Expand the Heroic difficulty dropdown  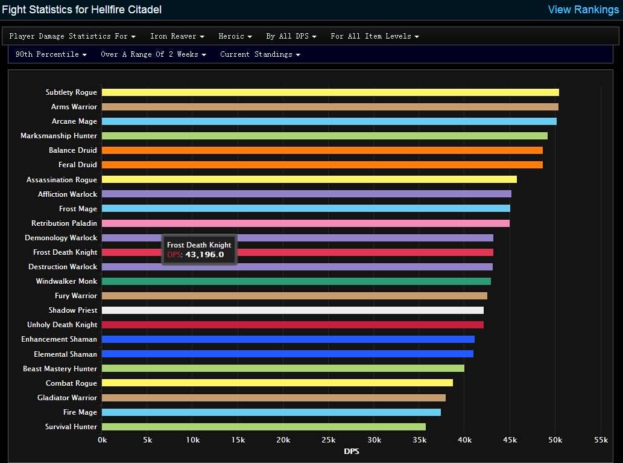pyautogui.click(x=235, y=36)
